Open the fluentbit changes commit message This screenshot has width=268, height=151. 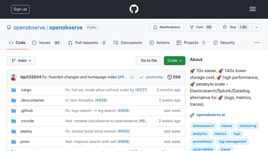[80, 77]
